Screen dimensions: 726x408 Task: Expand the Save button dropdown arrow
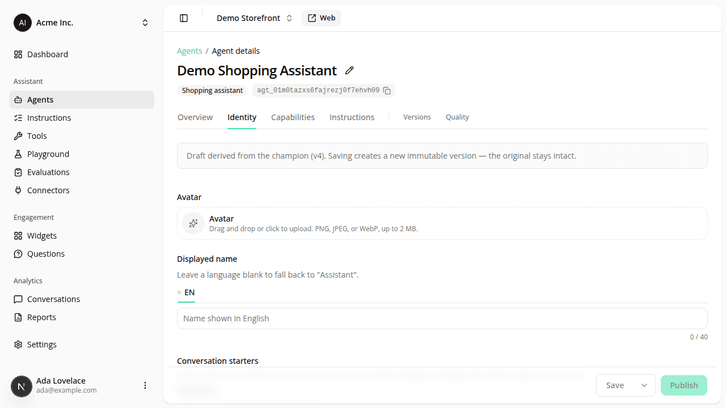coord(644,385)
